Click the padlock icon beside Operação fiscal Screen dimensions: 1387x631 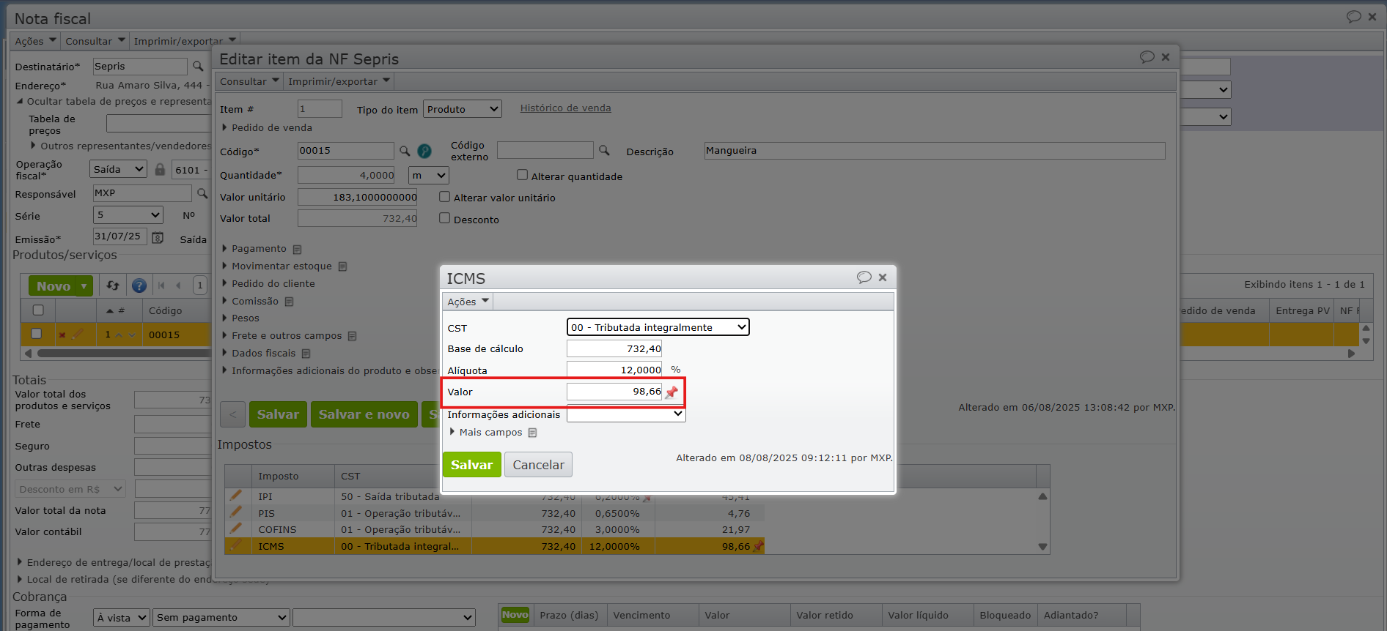click(160, 169)
